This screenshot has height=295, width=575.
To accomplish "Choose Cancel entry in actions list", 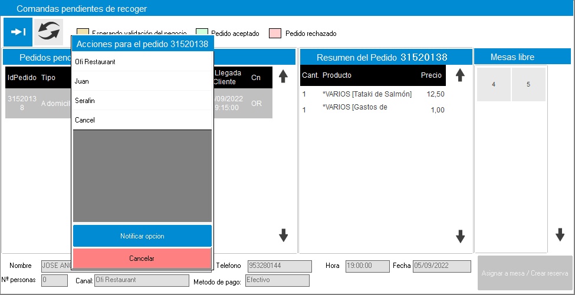I will coord(142,120).
